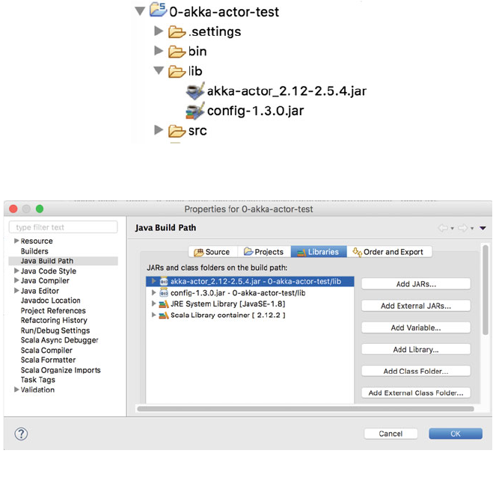Screen dimensions: 496x477
Task: Expand the bin folder
Action: click(x=159, y=51)
